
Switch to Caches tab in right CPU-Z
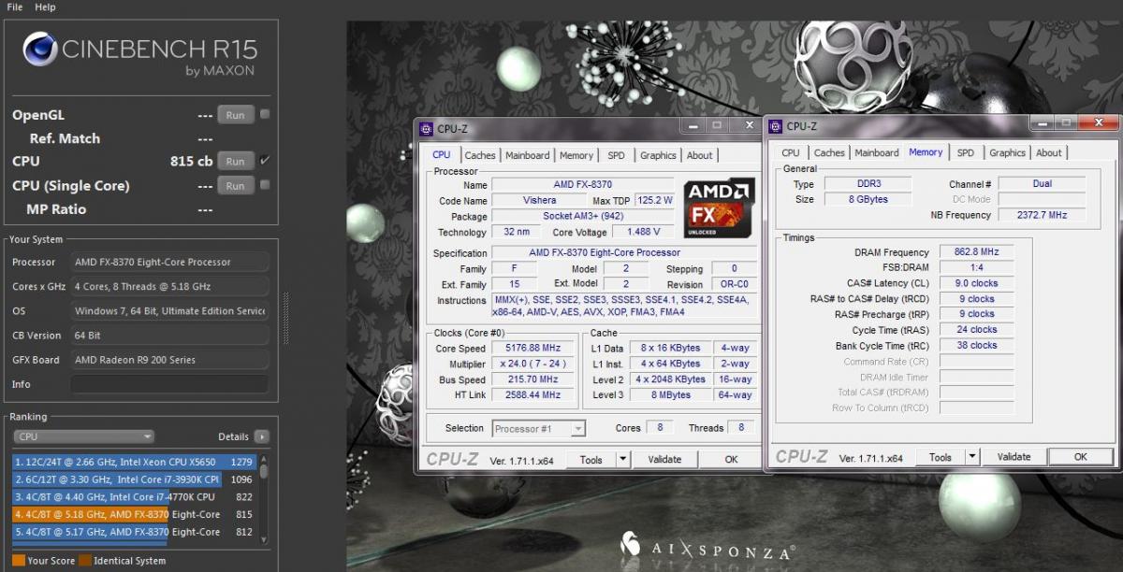[829, 152]
